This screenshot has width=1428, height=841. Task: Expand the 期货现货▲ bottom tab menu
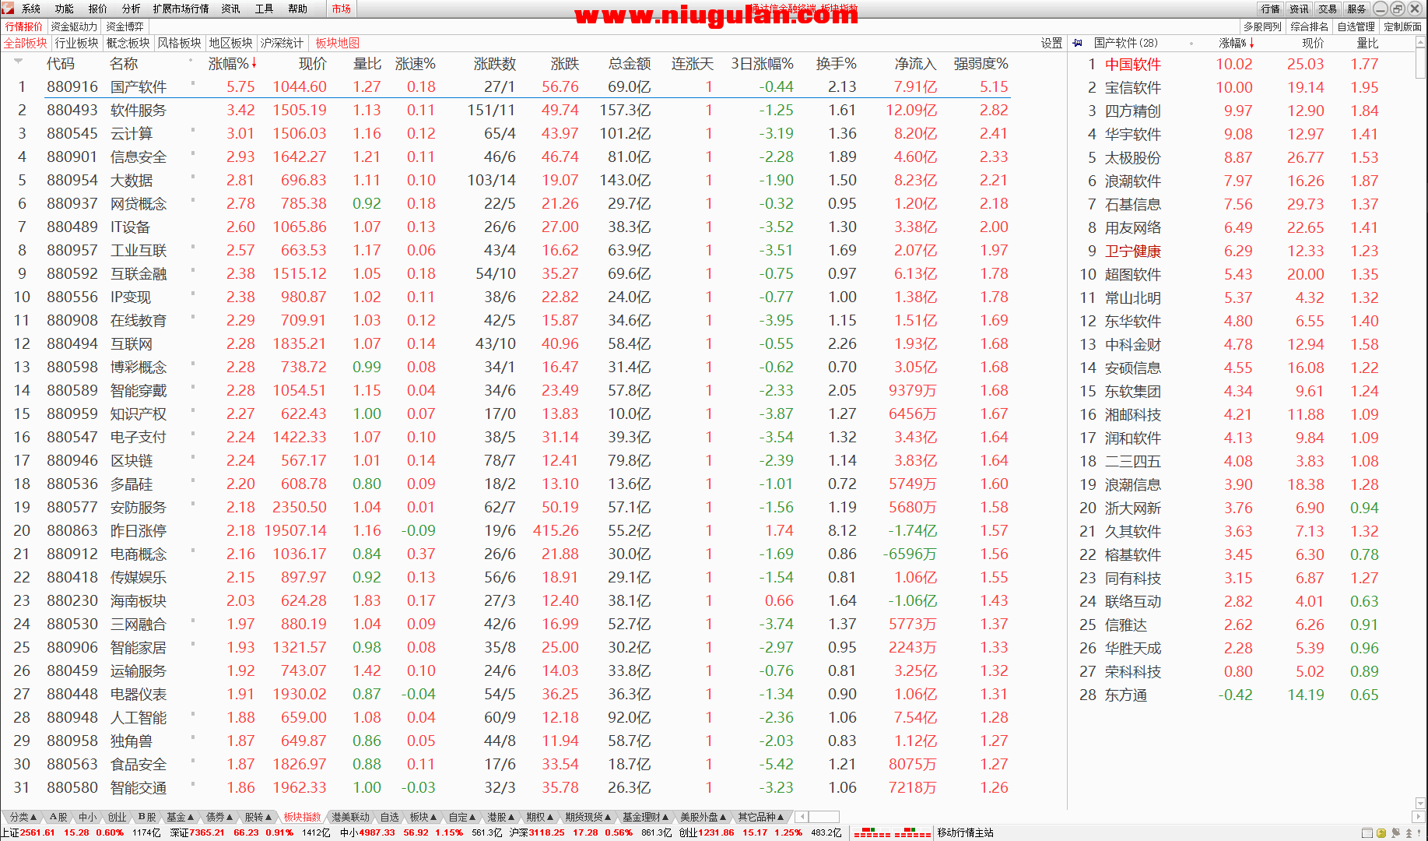(588, 817)
